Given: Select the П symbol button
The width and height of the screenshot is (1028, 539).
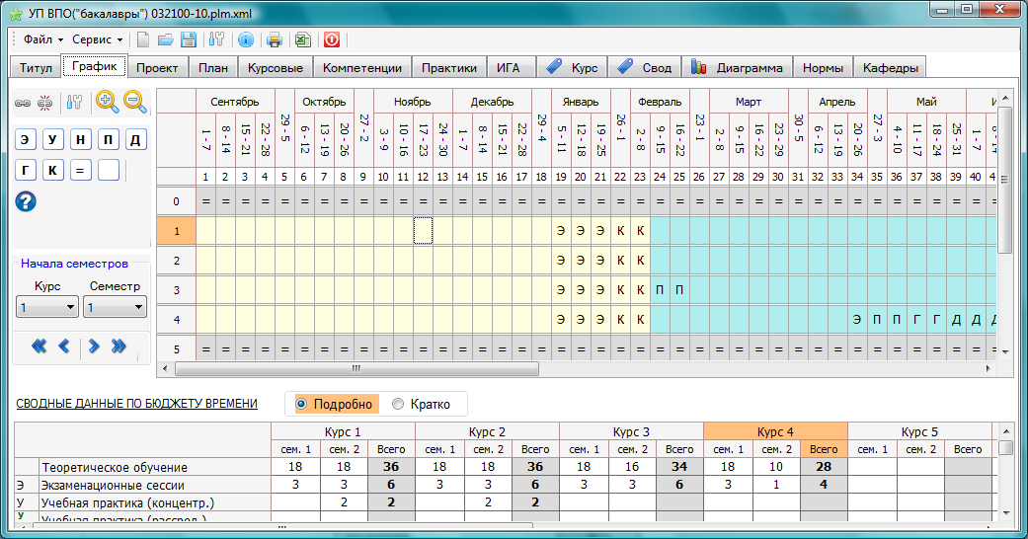Looking at the screenshot, I should coord(109,139).
